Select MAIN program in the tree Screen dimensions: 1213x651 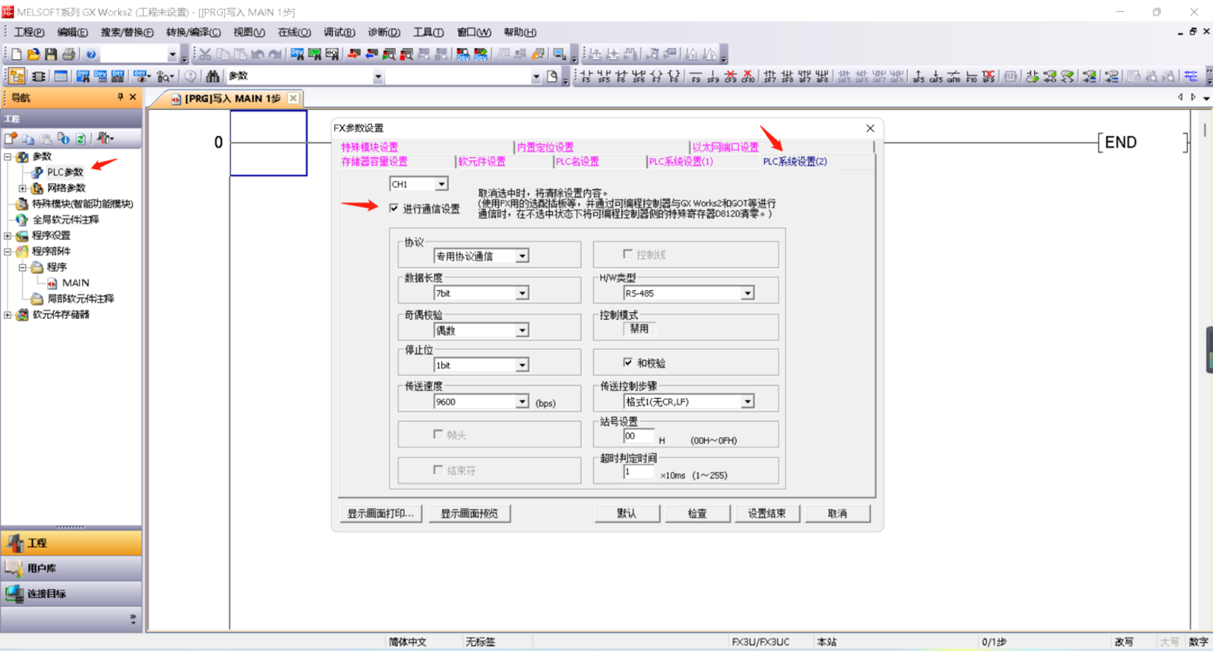[x=76, y=283]
